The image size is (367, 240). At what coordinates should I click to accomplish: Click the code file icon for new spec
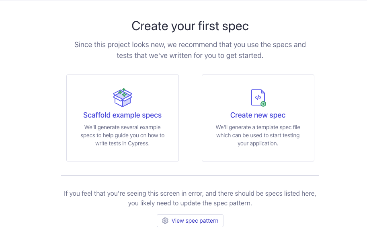258,97
